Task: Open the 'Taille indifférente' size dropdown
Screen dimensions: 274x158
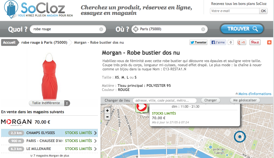Action: pos(49,103)
